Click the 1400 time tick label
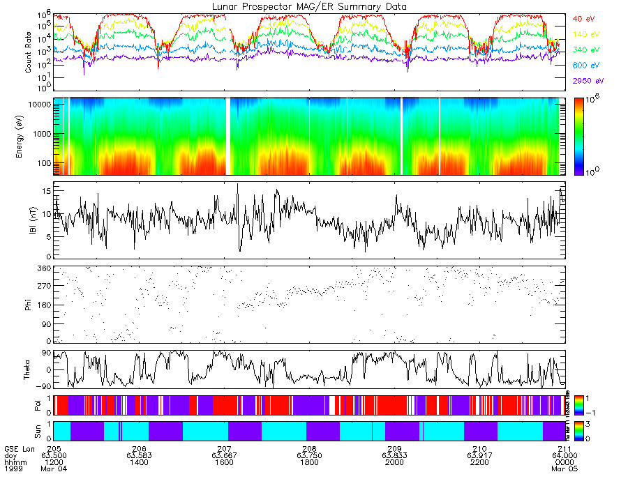The height and width of the screenshot is (488, 628). pos(139,462)
